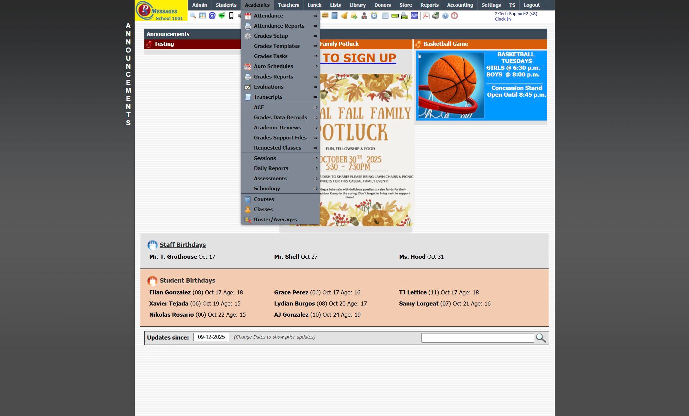Open the hamburger lunch icon in toolbar
The width and height of the screenshot is (689, 416).
325,16
